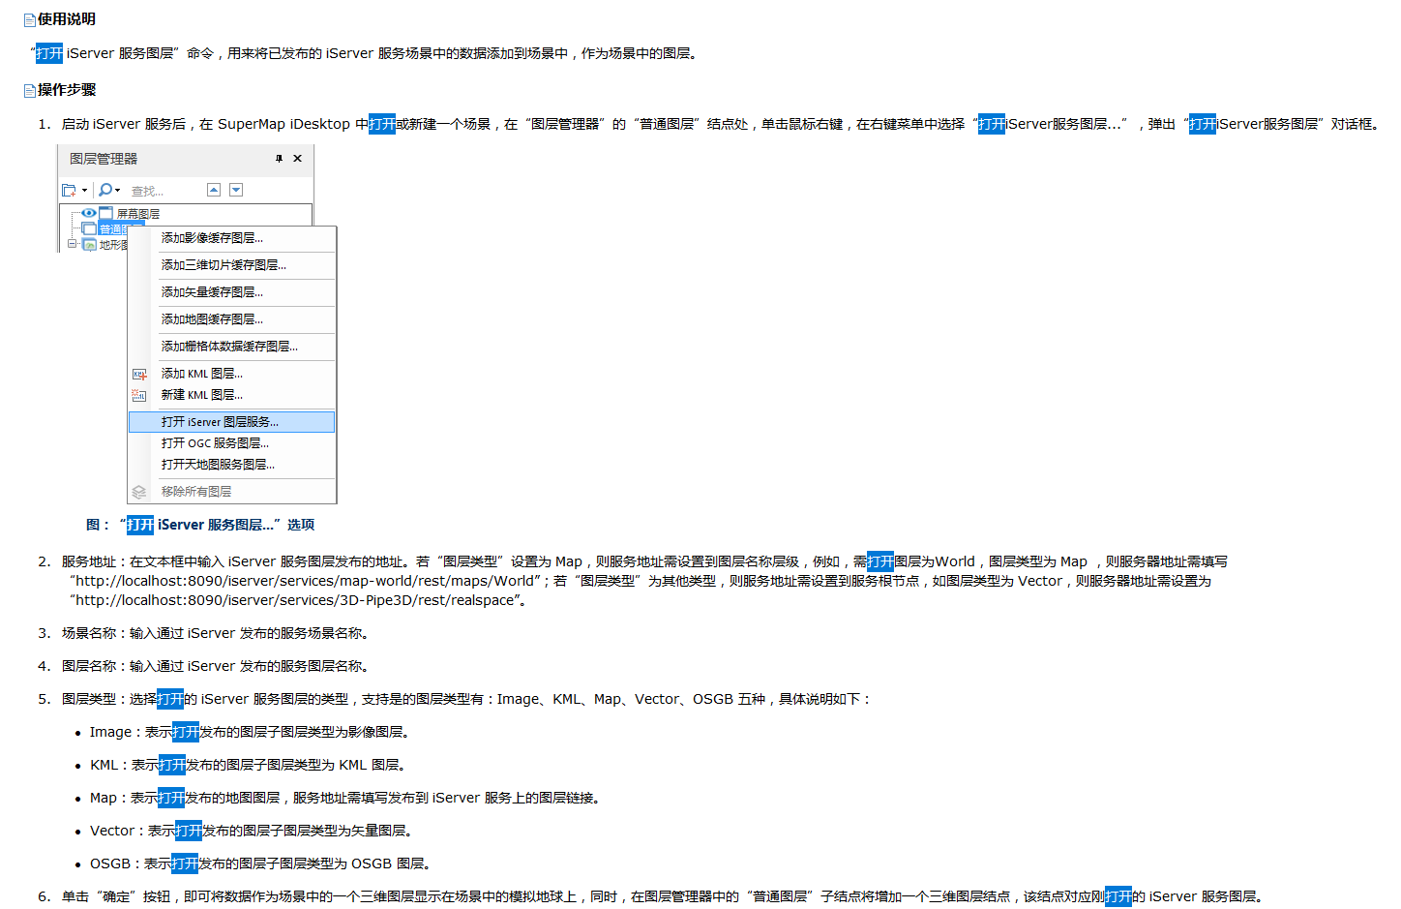Open the dropdown arrow beside the magnifier
The image size is (1401, 909).
point(118,191)
